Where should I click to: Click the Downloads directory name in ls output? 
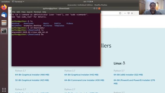pyautogui.click(x=29, y=24)
